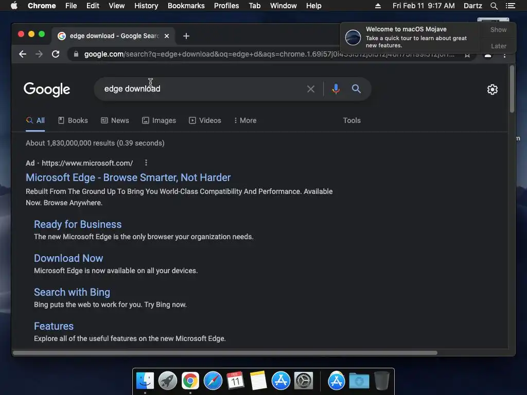Screen dimensions: 527x395
Task: Launch Safari from the dock
Action: tap(213, 381)
